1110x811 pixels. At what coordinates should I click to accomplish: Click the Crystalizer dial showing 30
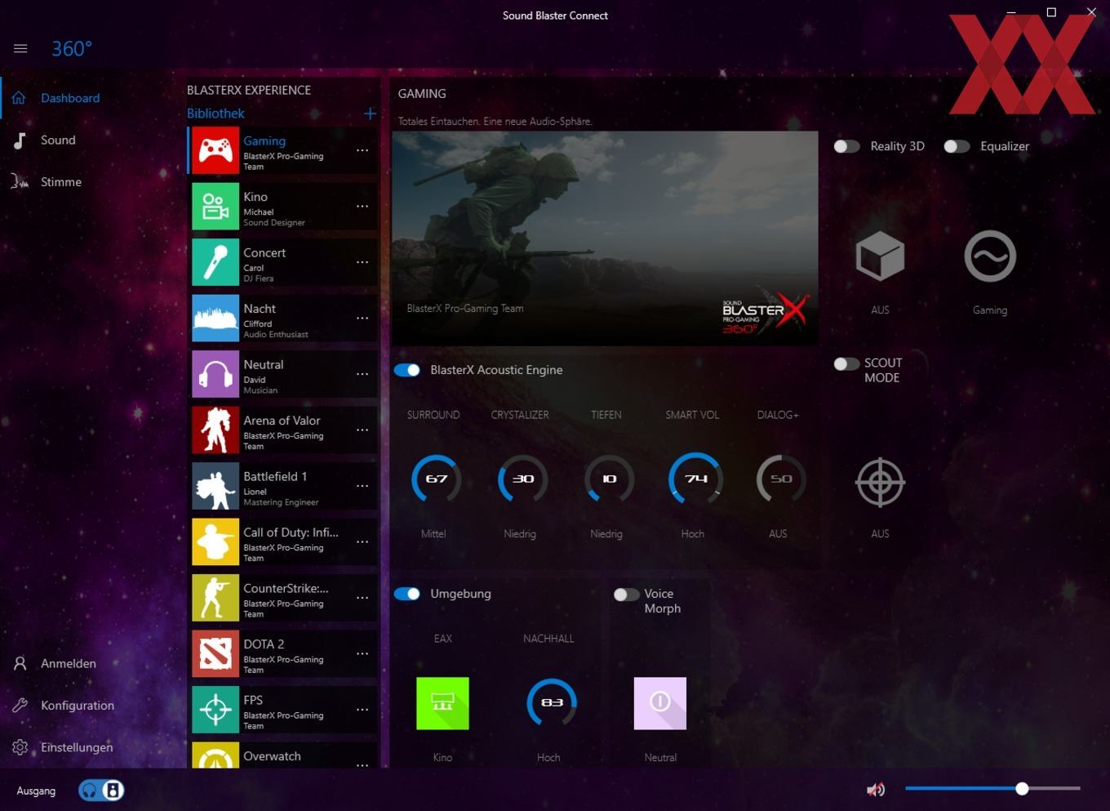tap(522, 479)
